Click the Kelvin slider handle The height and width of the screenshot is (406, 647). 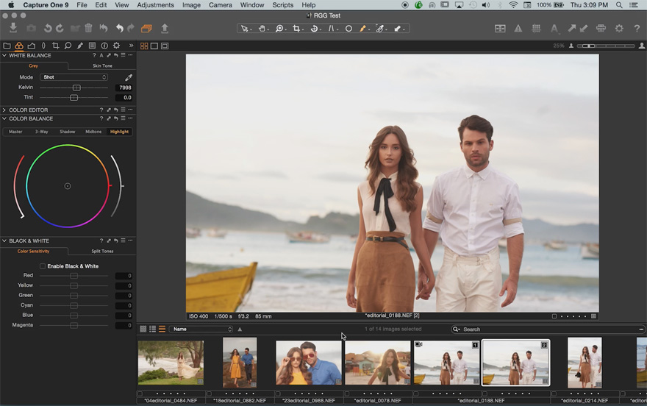[x=76, y=88]
